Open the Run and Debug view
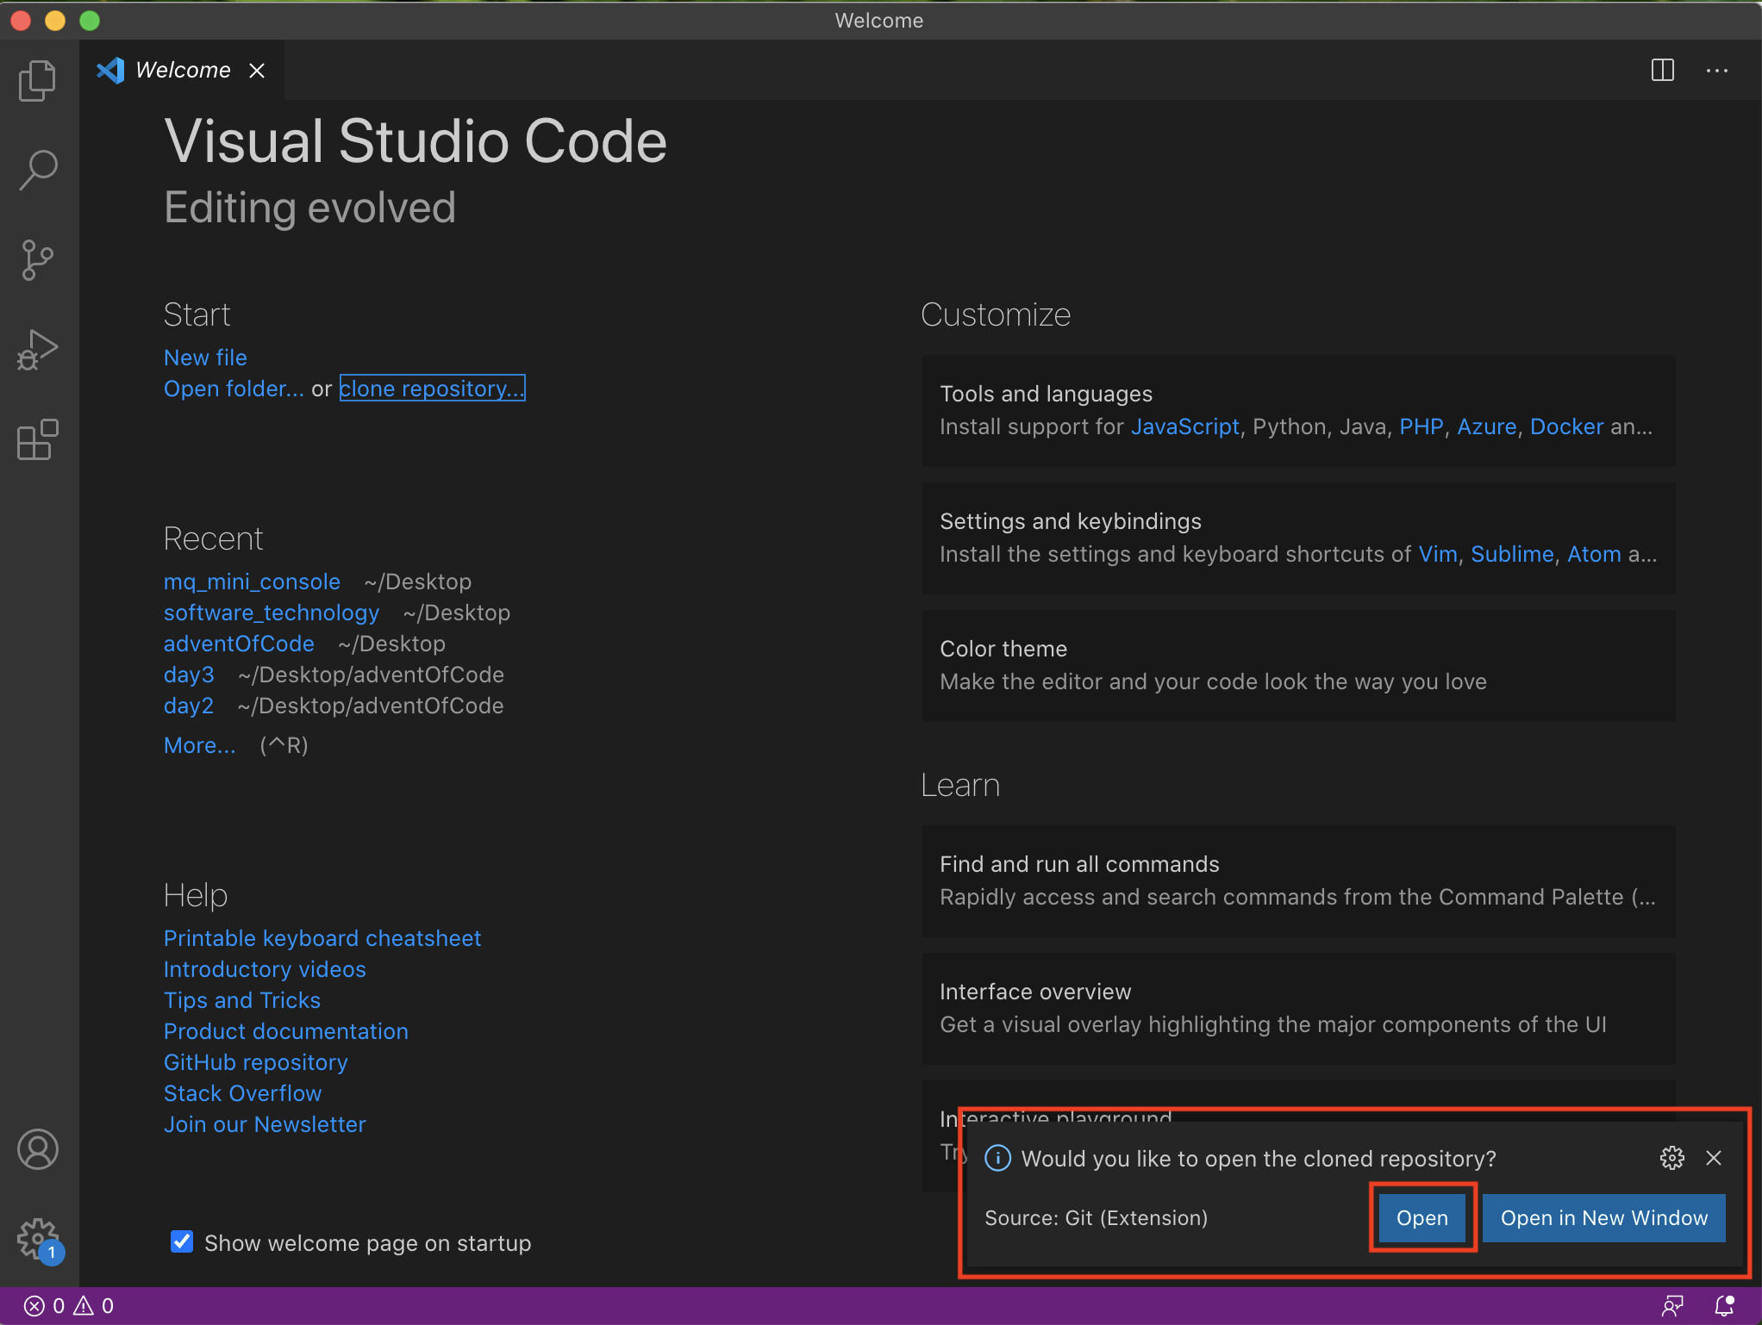1762x1325 pixels. [x=38, y=350]
